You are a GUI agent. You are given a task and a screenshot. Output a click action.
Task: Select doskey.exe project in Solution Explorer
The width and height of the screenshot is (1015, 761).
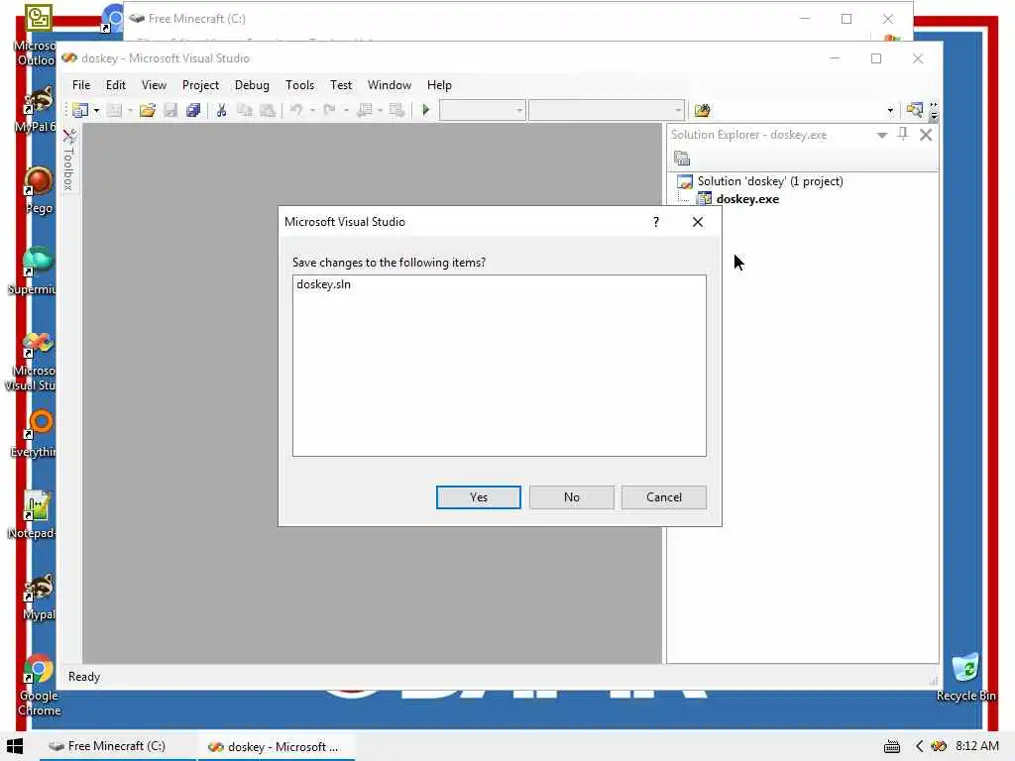pos(747,199)
